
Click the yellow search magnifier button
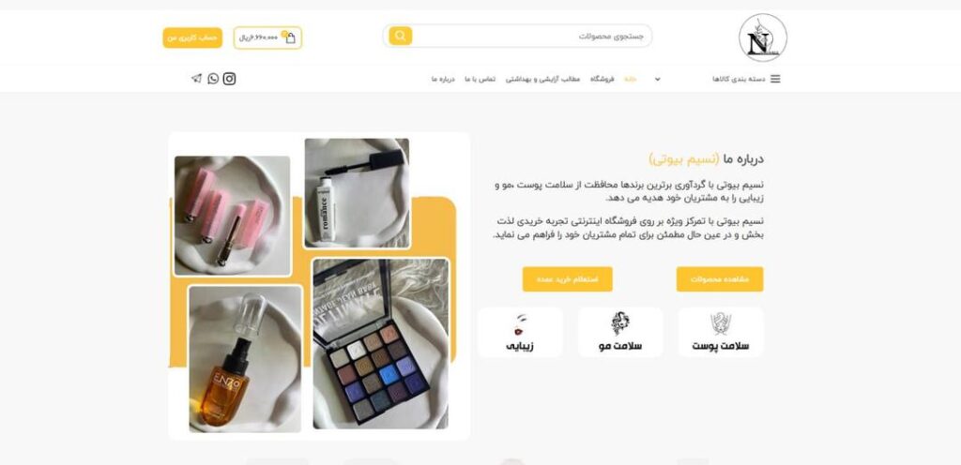coord(400,36)
